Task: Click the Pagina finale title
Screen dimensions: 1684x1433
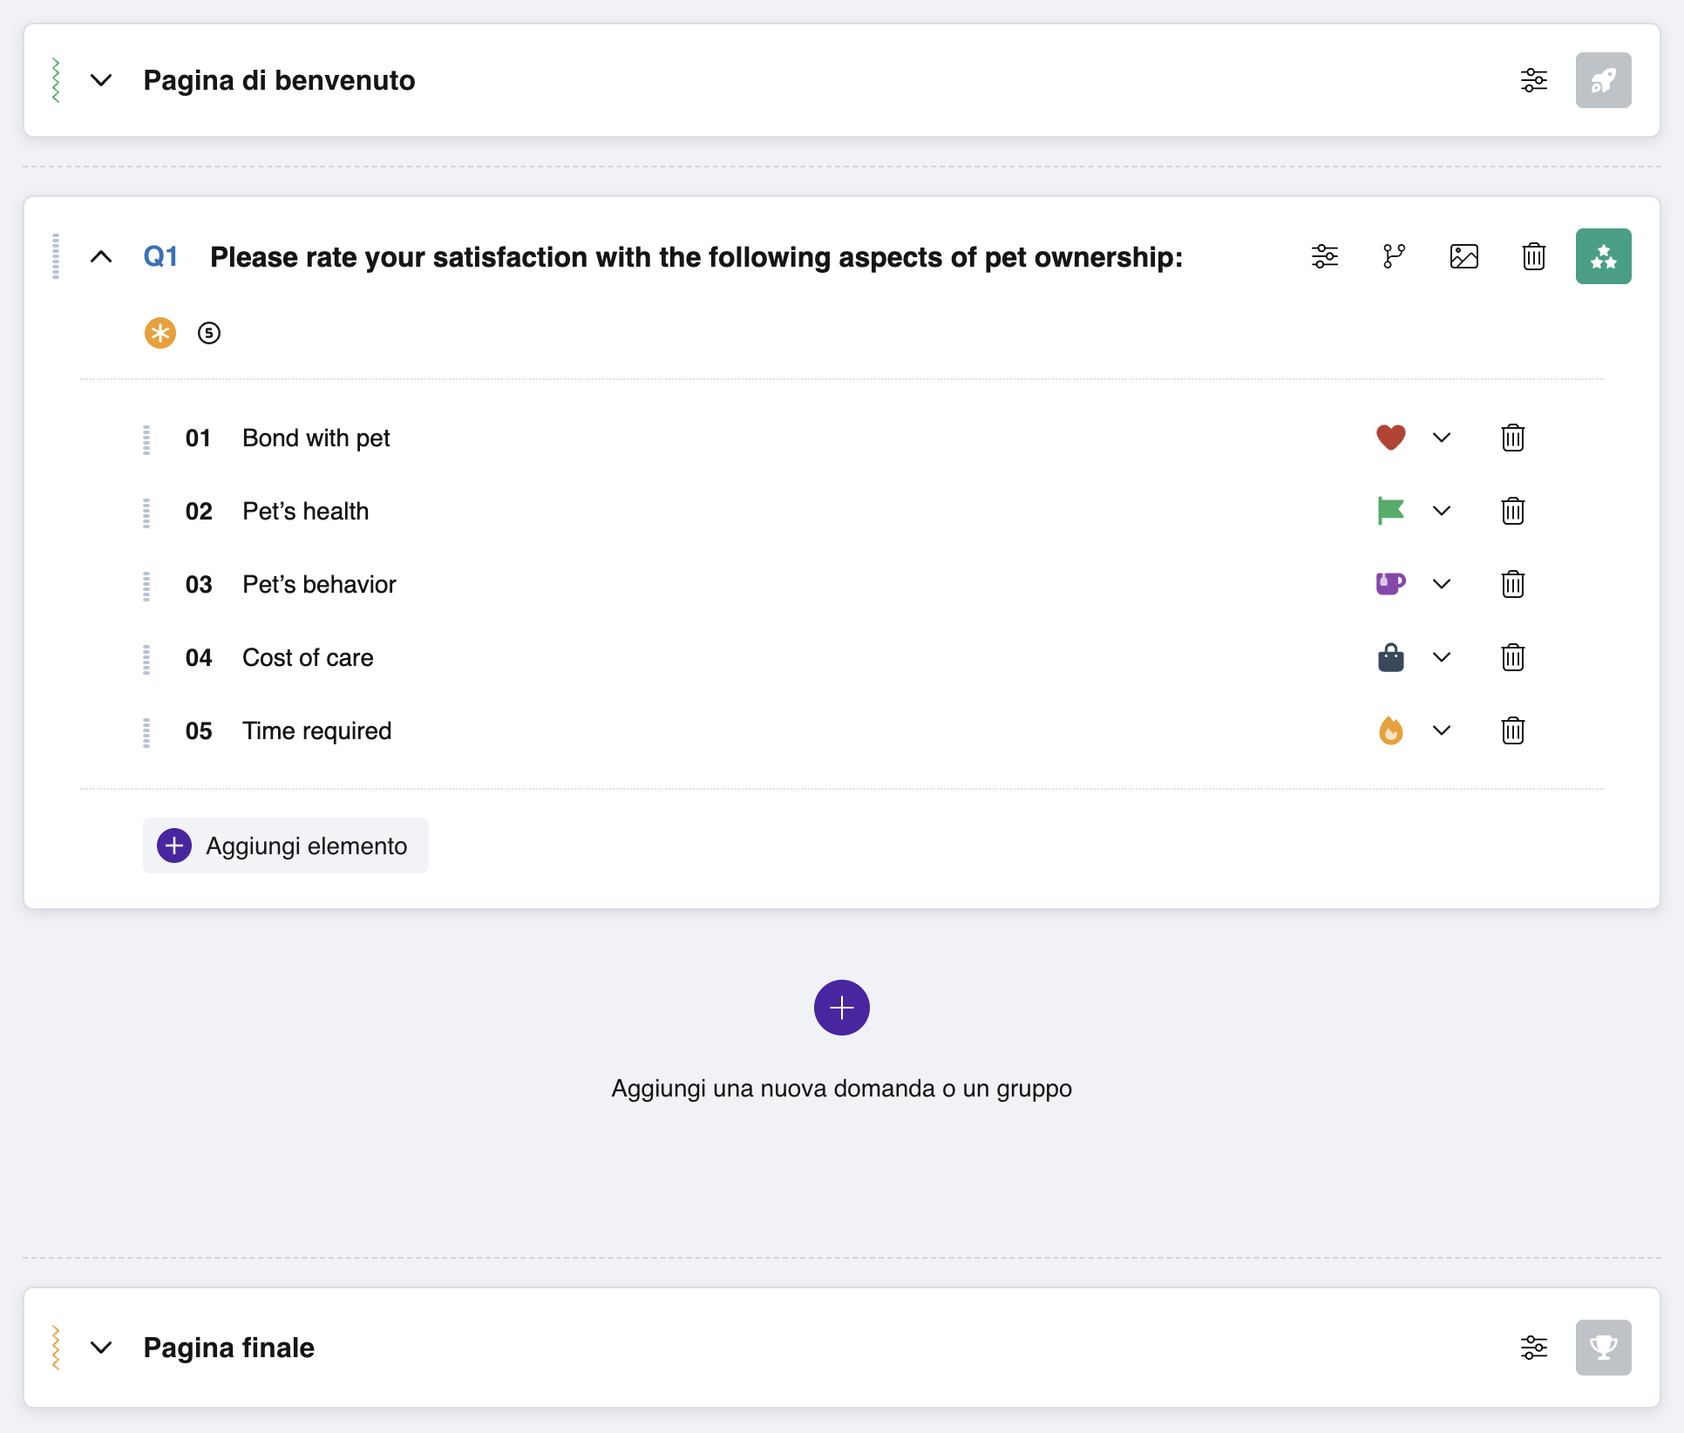Action: (228, 1348)
